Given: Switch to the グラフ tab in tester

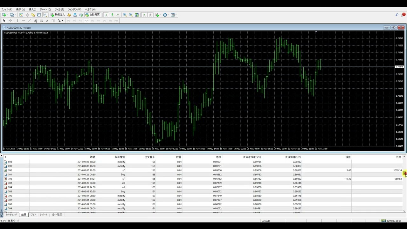Looking at the screenshot, I should click(33, 215).
